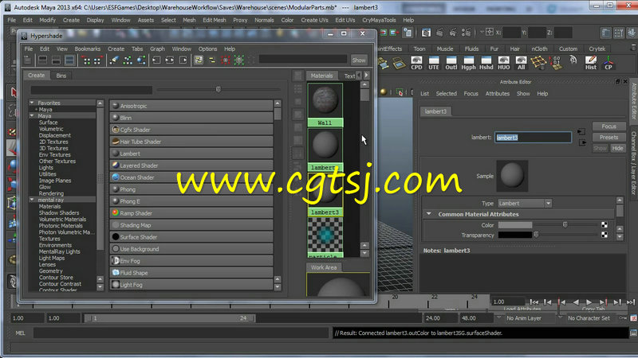Click the CP shelf icon

click(x=608, y=63)
